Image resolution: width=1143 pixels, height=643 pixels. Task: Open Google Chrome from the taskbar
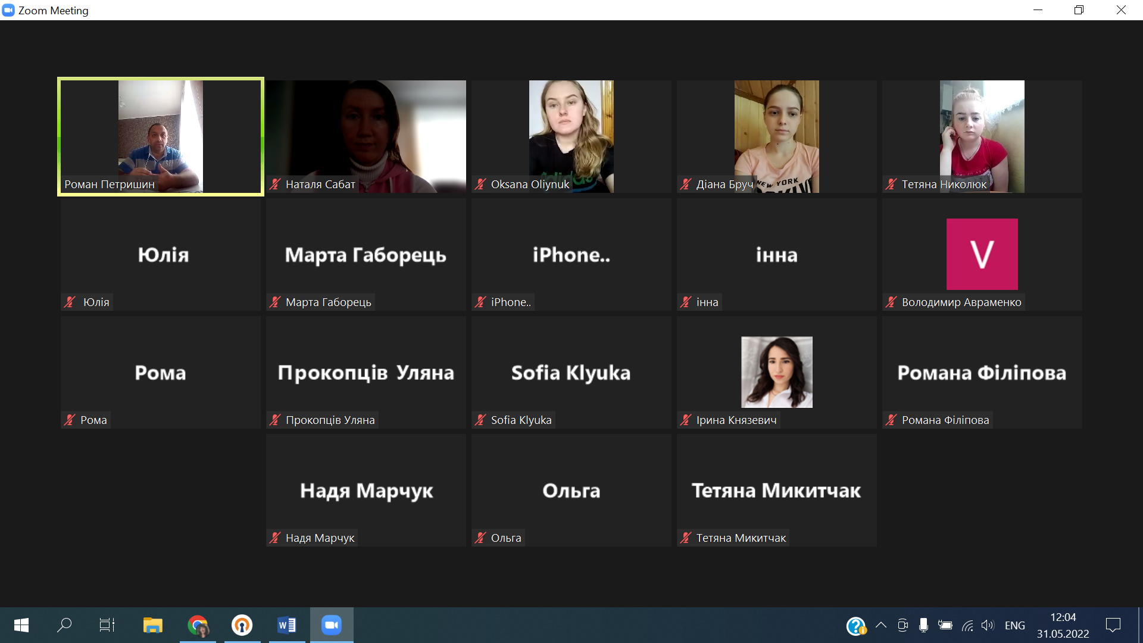point(198,625)
